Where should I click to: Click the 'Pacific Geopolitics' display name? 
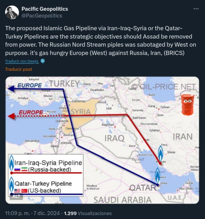tap(45, 9)
